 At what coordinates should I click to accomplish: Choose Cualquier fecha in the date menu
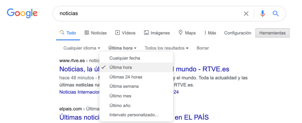[x=136, y=58]
